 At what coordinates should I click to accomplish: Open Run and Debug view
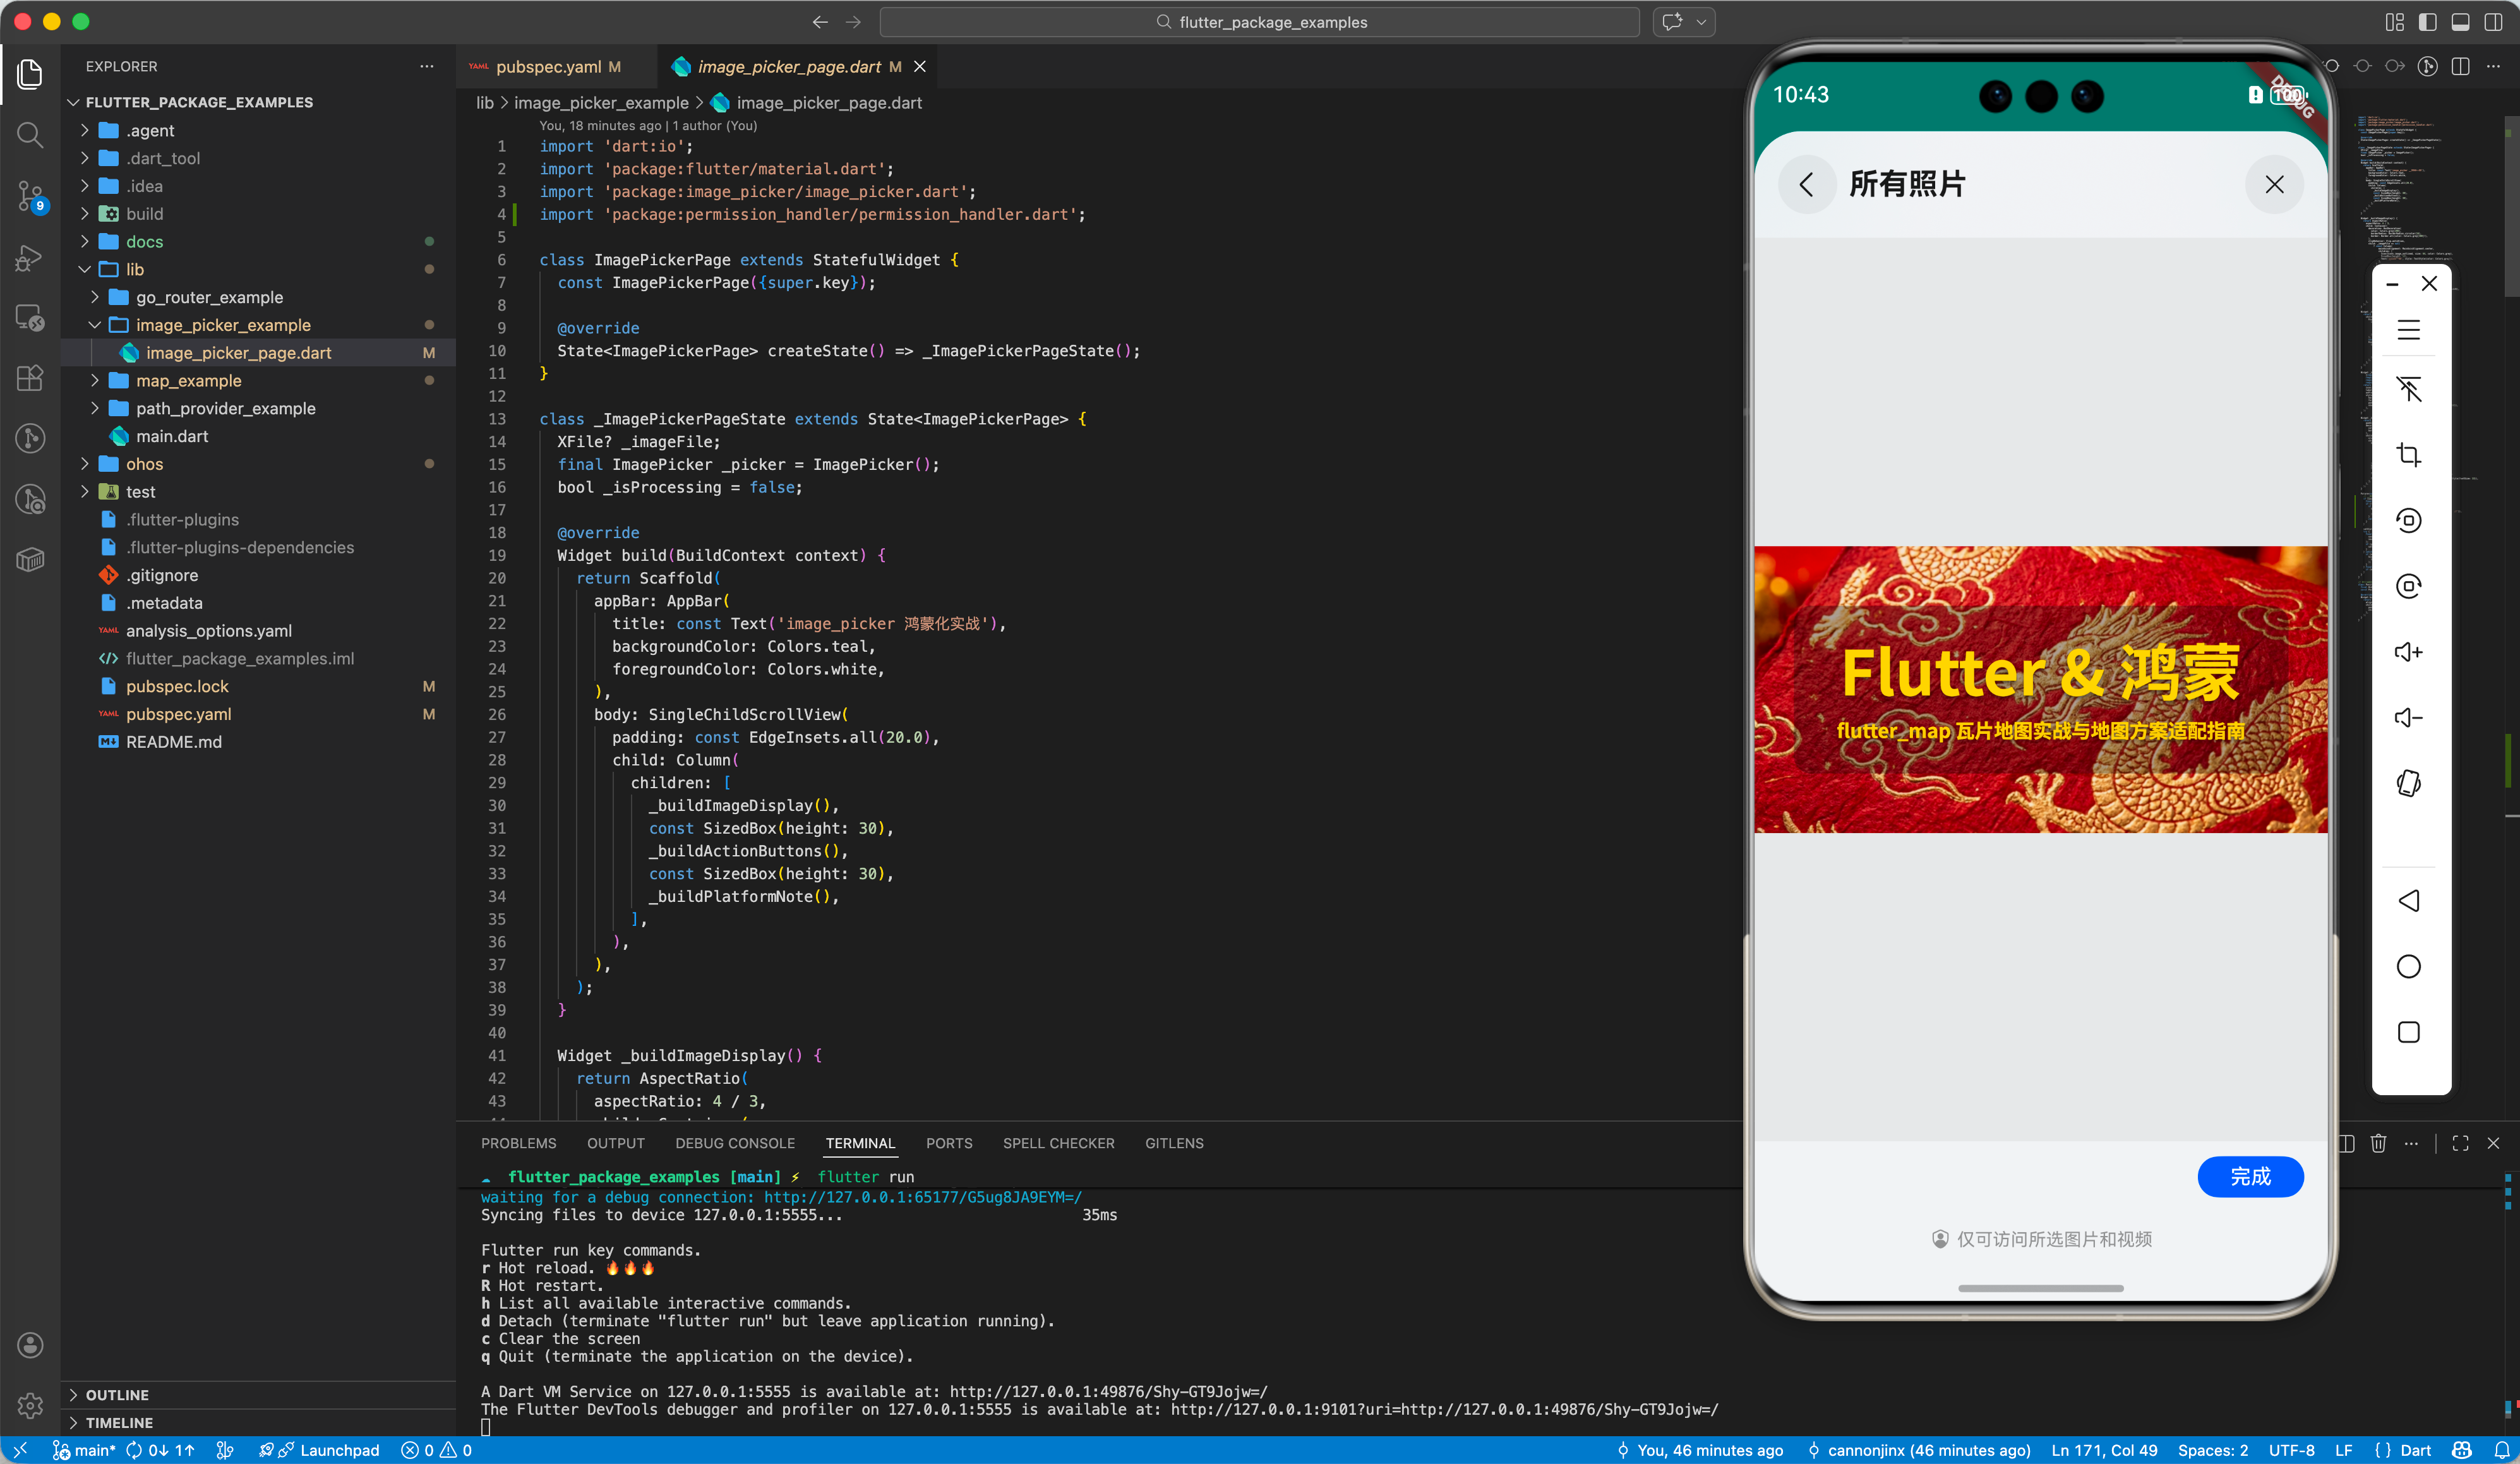[x=30, y=257]
